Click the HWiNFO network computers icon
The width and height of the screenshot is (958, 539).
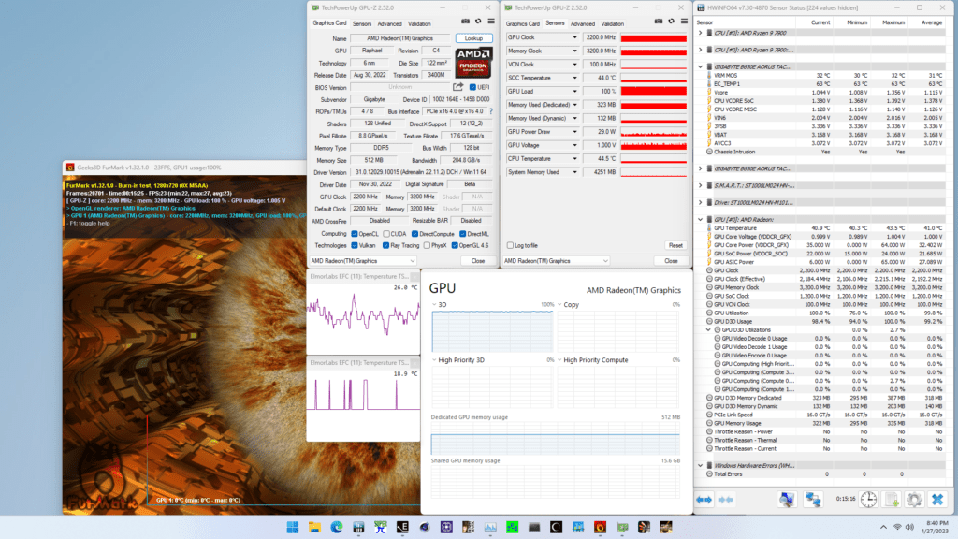[813, 500]
